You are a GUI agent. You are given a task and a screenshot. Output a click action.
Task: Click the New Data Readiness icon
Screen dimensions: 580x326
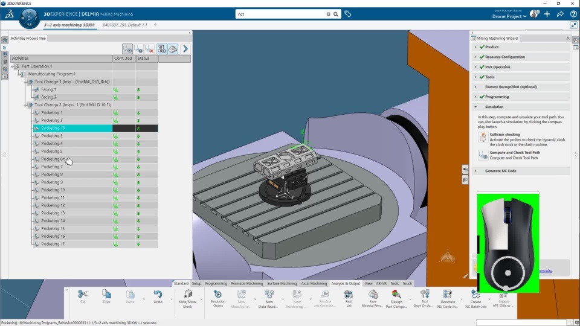coord(269,294)
